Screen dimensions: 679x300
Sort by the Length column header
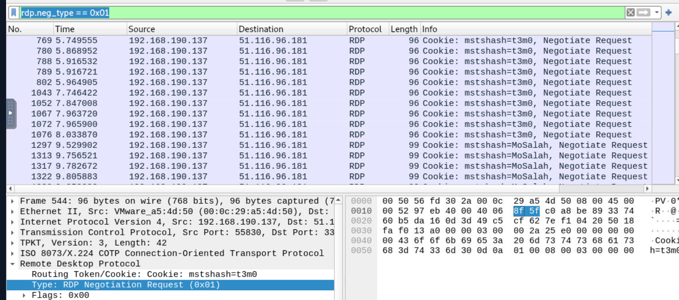pos(405,29)
